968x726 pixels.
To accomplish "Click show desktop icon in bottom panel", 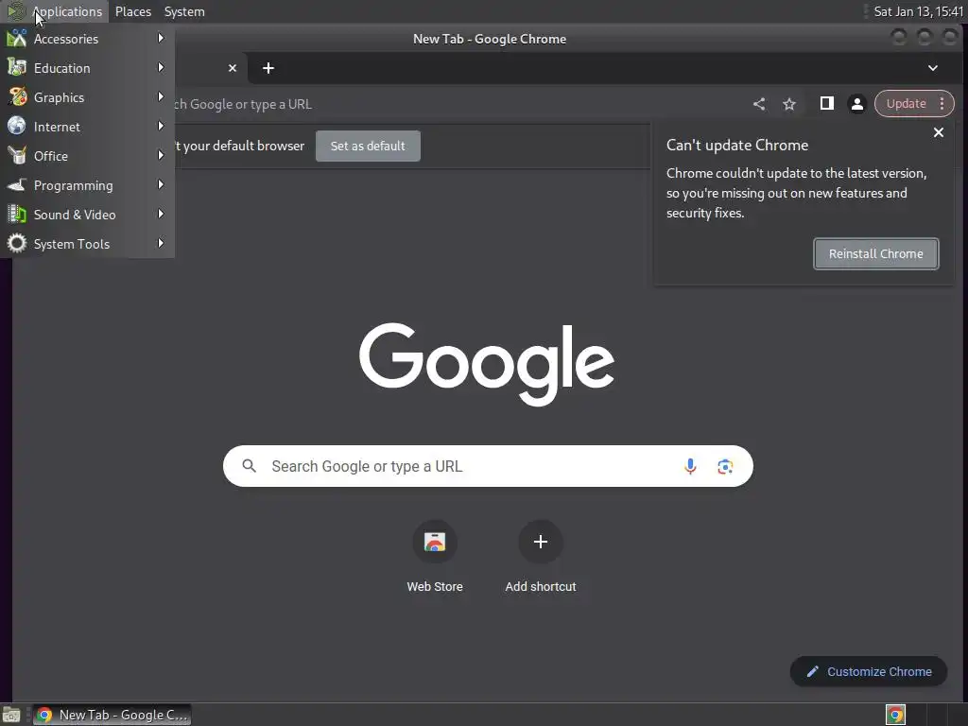I will [x=11, y=715].
